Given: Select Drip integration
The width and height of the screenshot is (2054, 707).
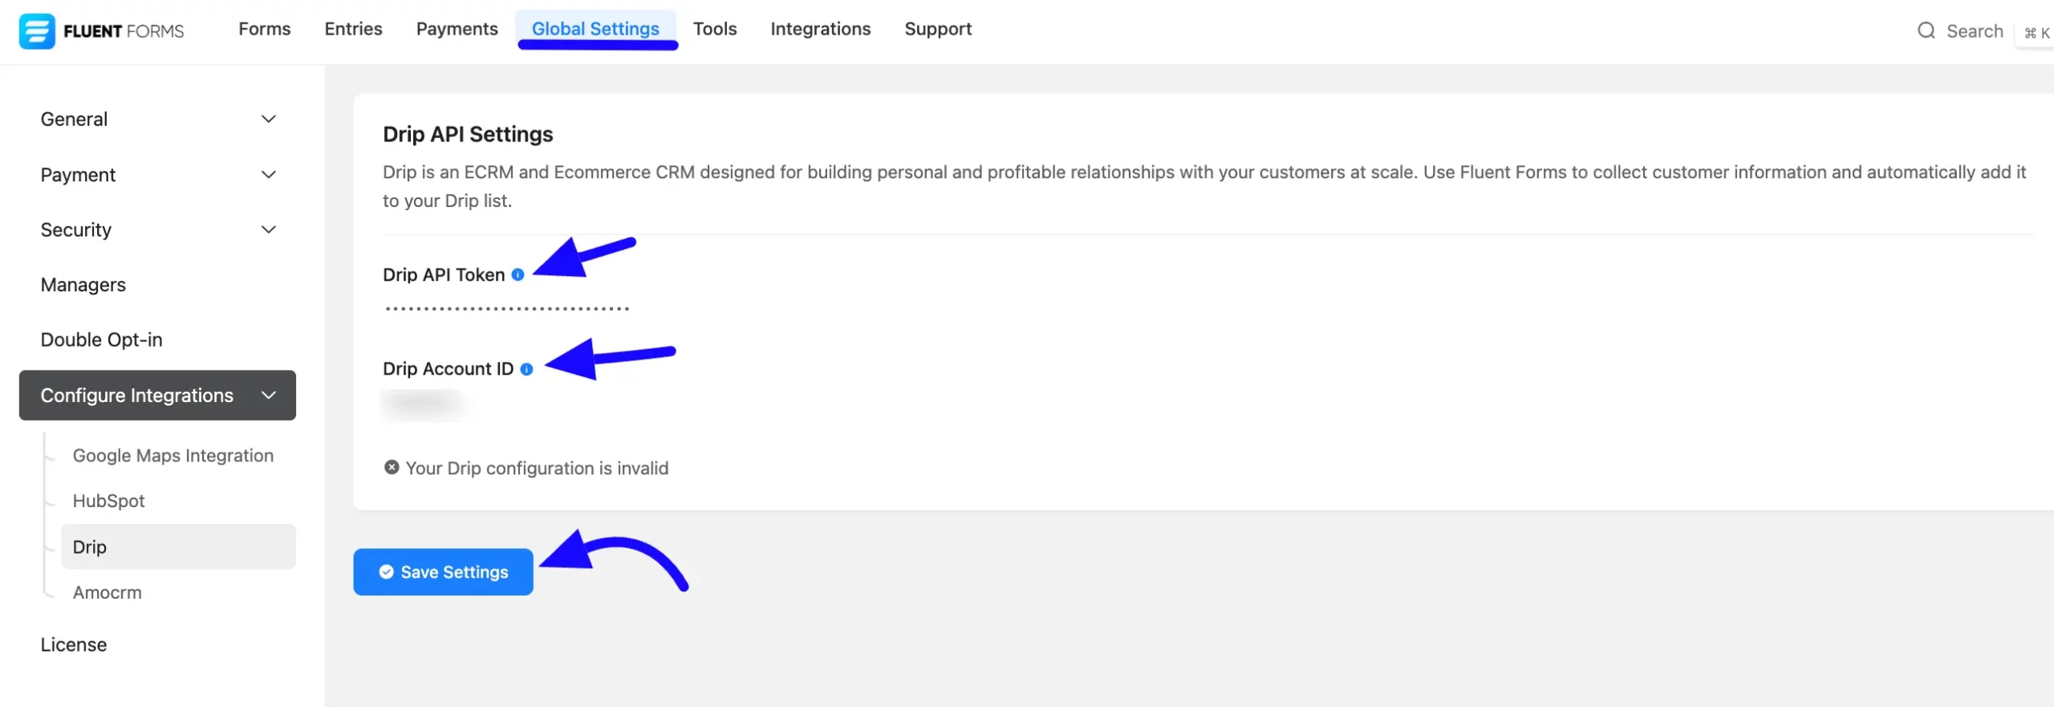Looking at the screenshot, I should point(178,547).
